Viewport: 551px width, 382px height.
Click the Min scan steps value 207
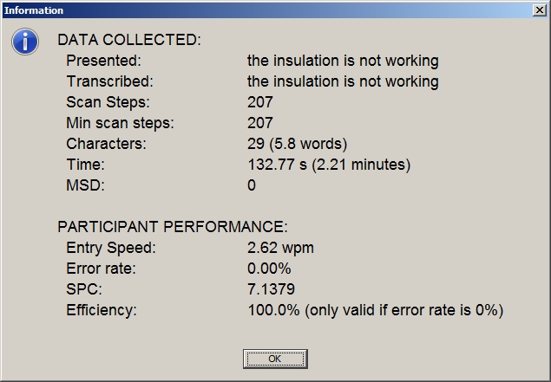pos(260,123)
